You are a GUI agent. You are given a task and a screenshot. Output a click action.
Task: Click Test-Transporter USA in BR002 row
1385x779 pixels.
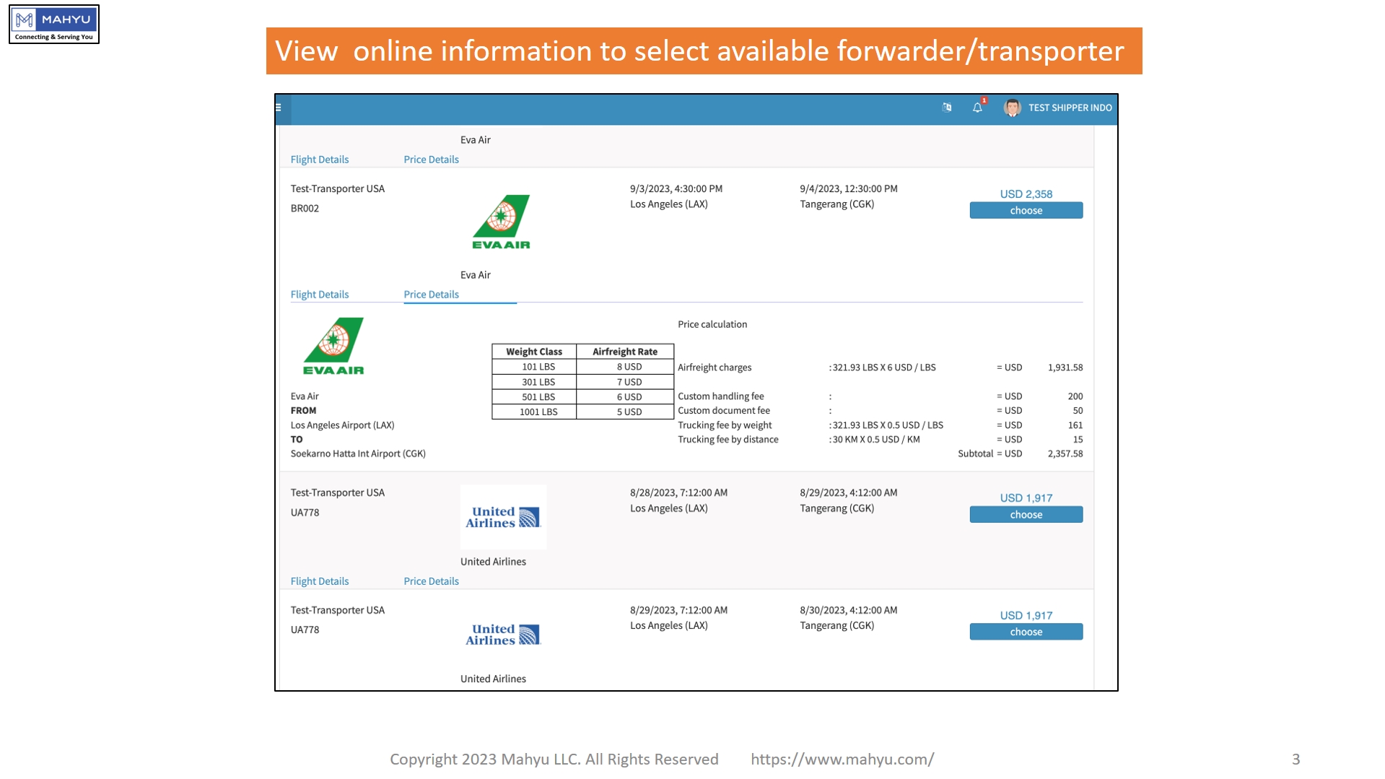(337, 189)
